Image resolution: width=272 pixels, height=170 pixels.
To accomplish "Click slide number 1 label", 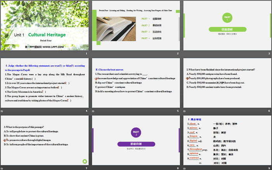I will [x=86, y=54].
